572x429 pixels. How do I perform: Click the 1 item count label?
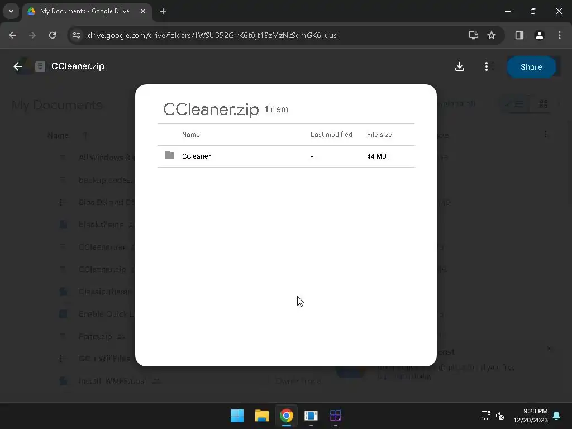click(277, 109)
